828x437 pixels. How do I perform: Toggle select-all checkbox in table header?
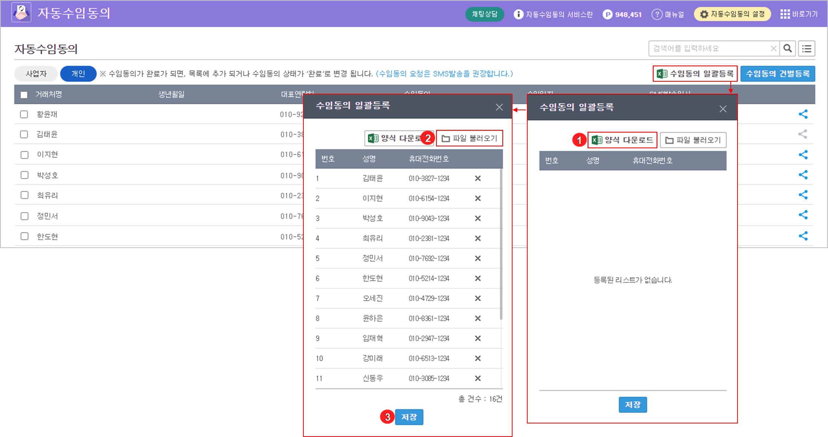(x=24, y=94)
